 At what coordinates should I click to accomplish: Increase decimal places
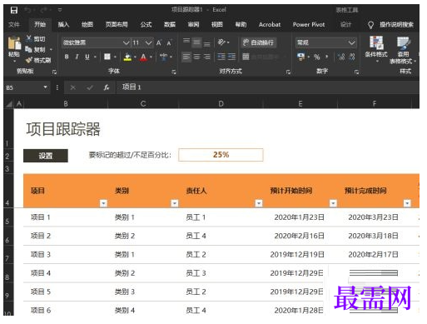[x=341, y=57]
